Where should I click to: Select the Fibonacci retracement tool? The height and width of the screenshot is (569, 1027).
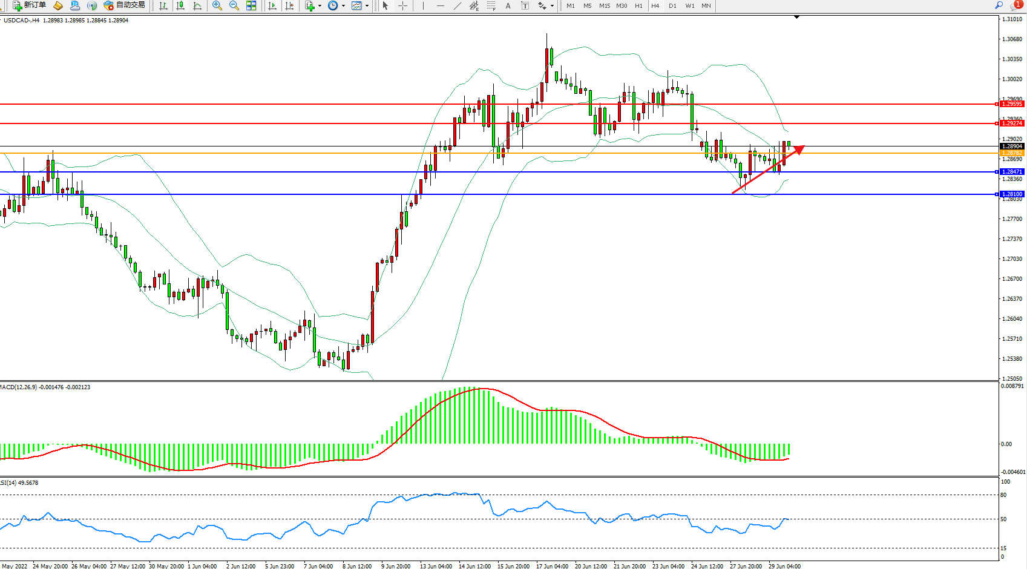click(491, 6)
